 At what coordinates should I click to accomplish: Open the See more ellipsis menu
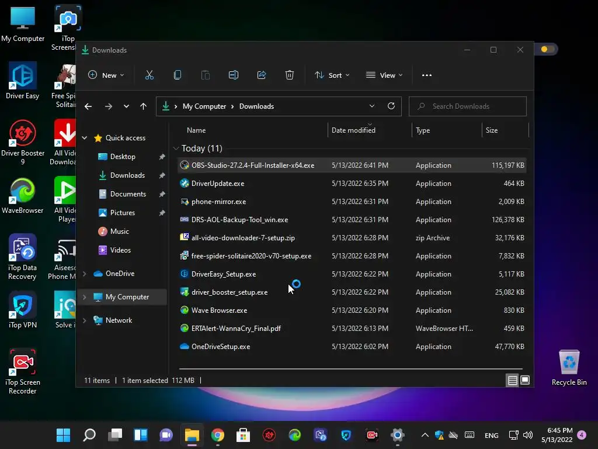[x=427, y=75]
